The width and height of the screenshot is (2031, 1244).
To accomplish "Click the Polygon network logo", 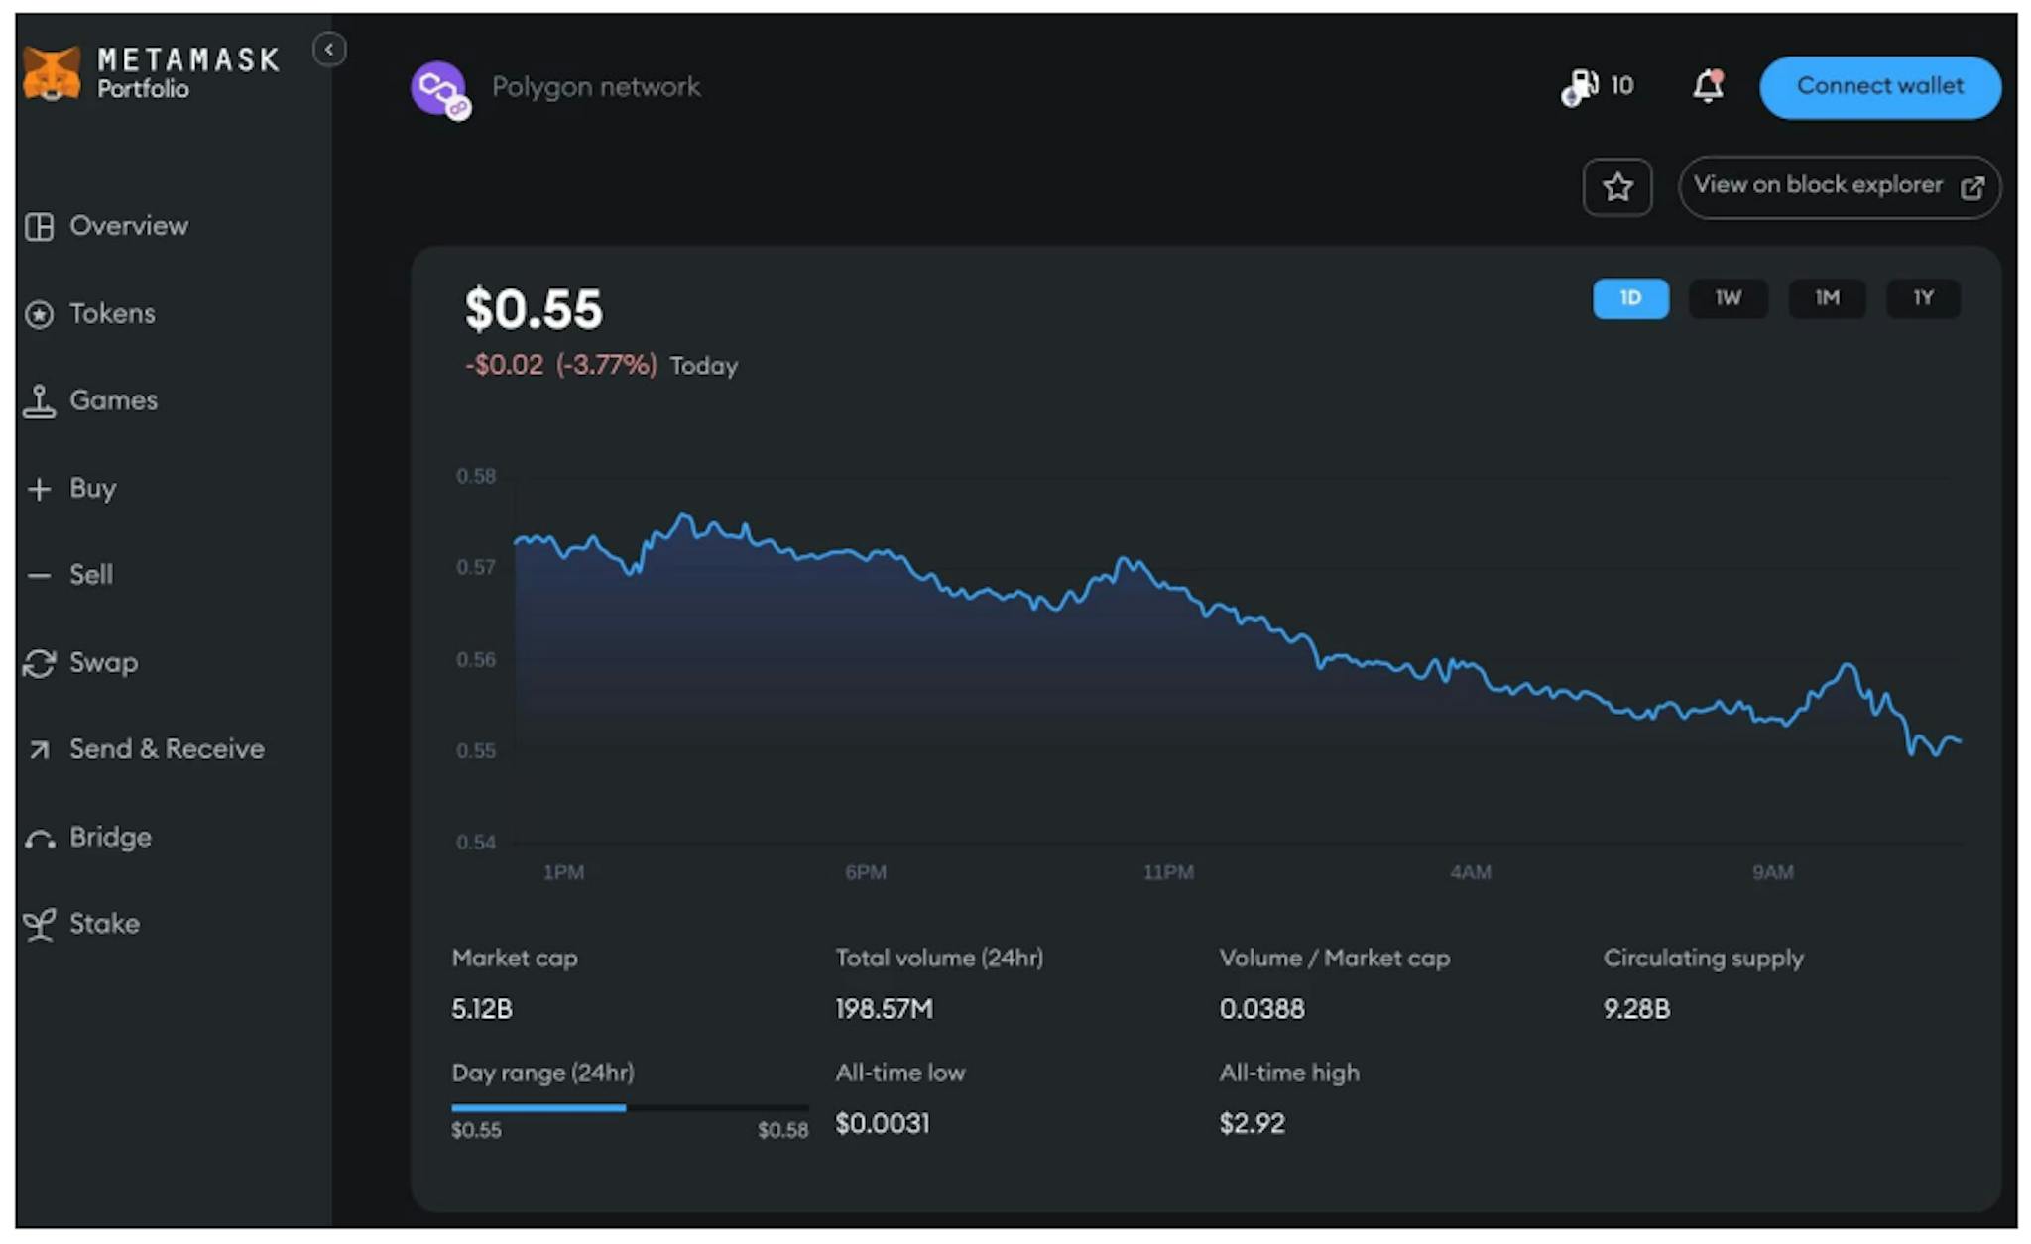I will (437, 88).
